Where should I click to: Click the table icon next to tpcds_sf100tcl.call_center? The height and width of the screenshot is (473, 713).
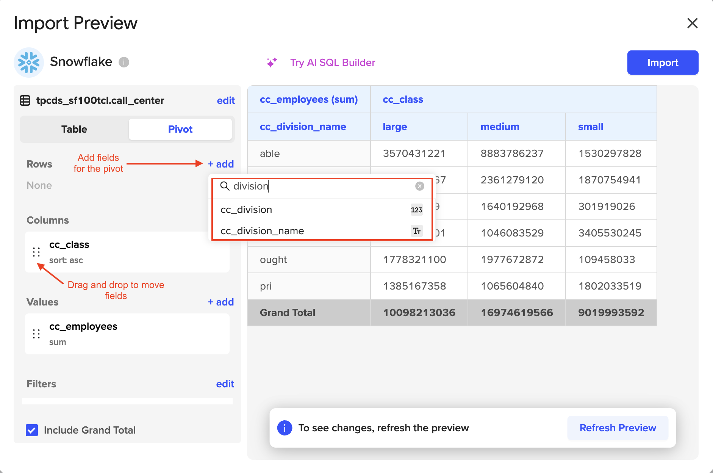tap(25, 100)
